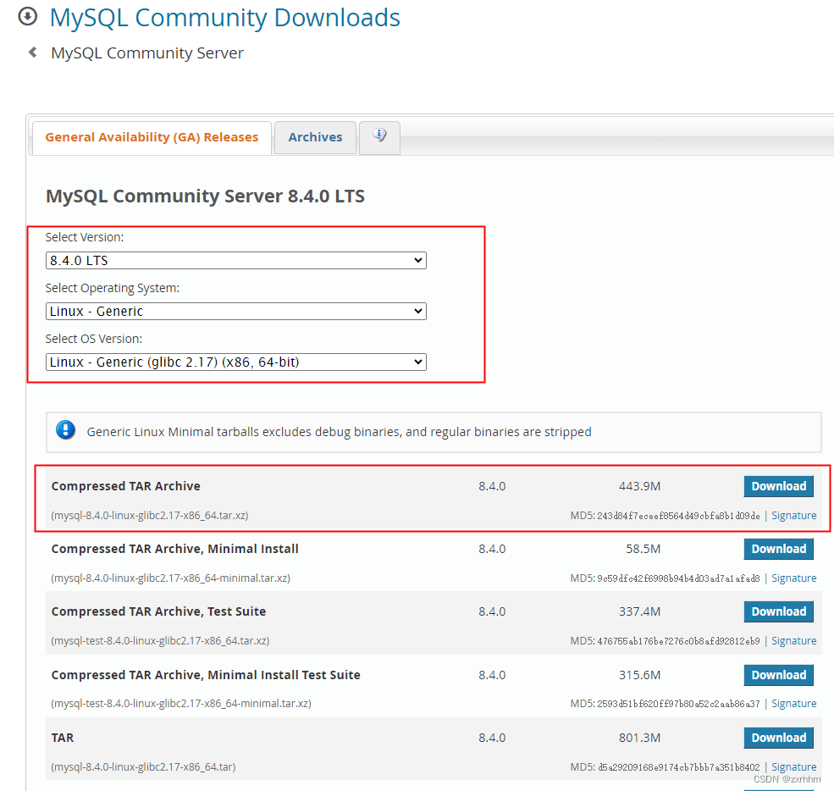Open the Select Version dropdown
The height and width of the screenshot is (791, 834).
235,260
